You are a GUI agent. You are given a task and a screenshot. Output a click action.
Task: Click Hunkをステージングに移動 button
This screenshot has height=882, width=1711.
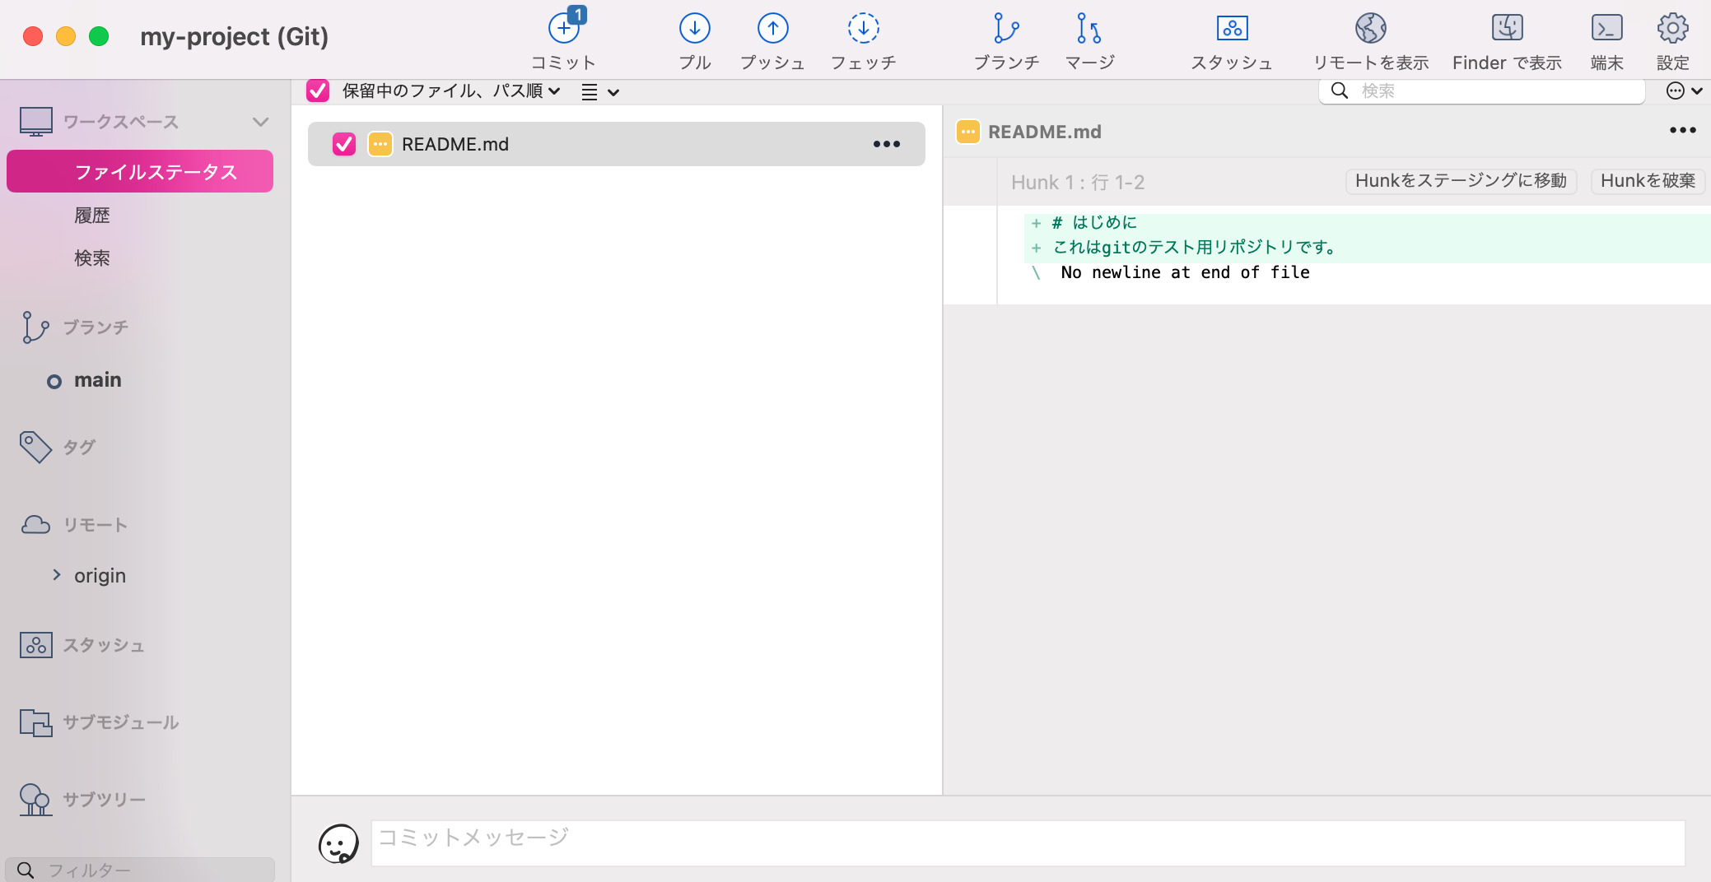coord(1461,181)
